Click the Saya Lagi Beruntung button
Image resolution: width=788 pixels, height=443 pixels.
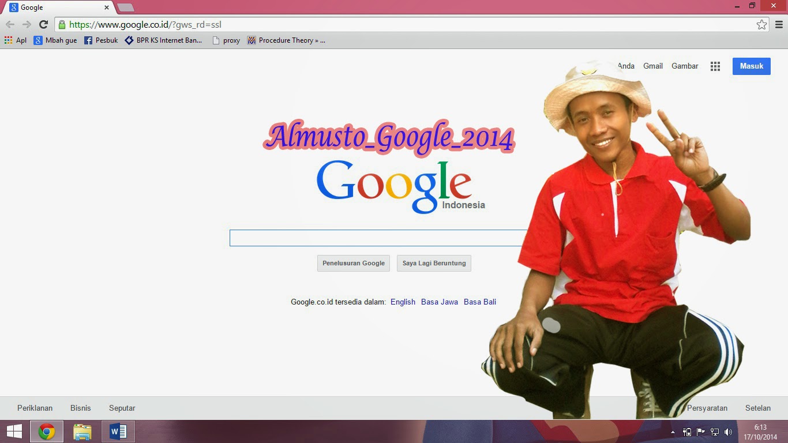[x=434, y=263]
